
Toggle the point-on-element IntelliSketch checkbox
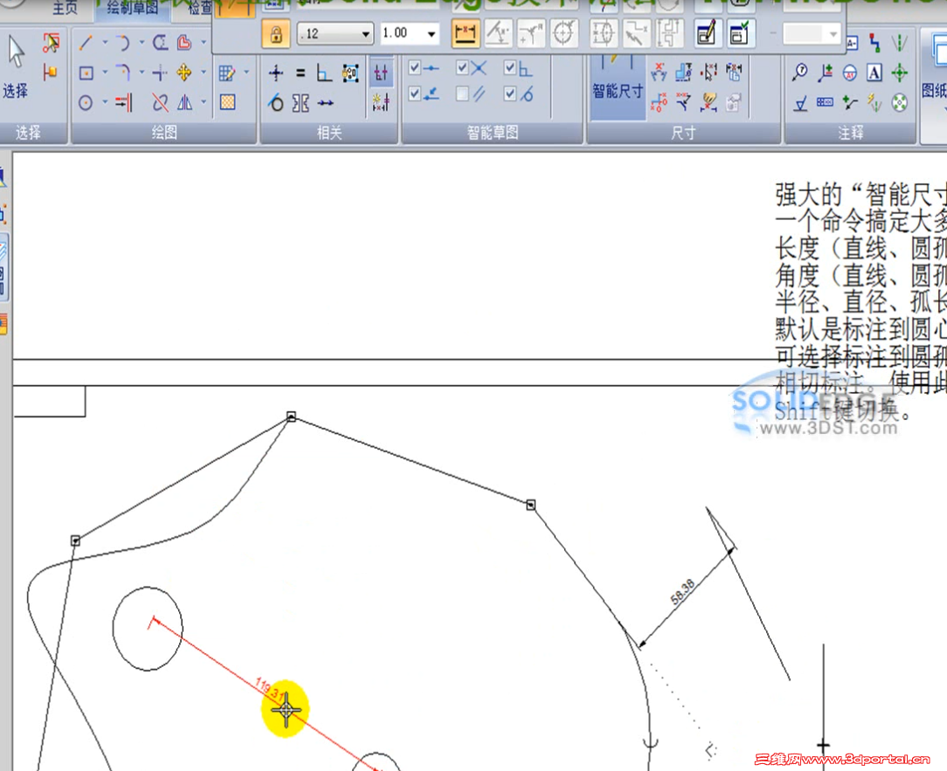click(414, 93)
